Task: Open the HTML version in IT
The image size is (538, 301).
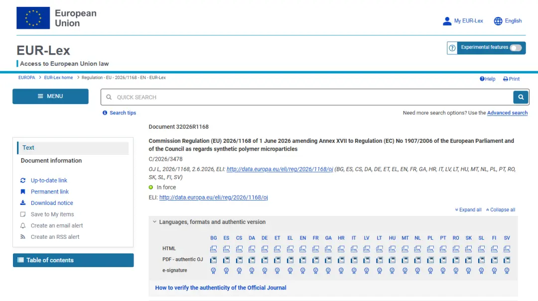Action: click(354, 249)
